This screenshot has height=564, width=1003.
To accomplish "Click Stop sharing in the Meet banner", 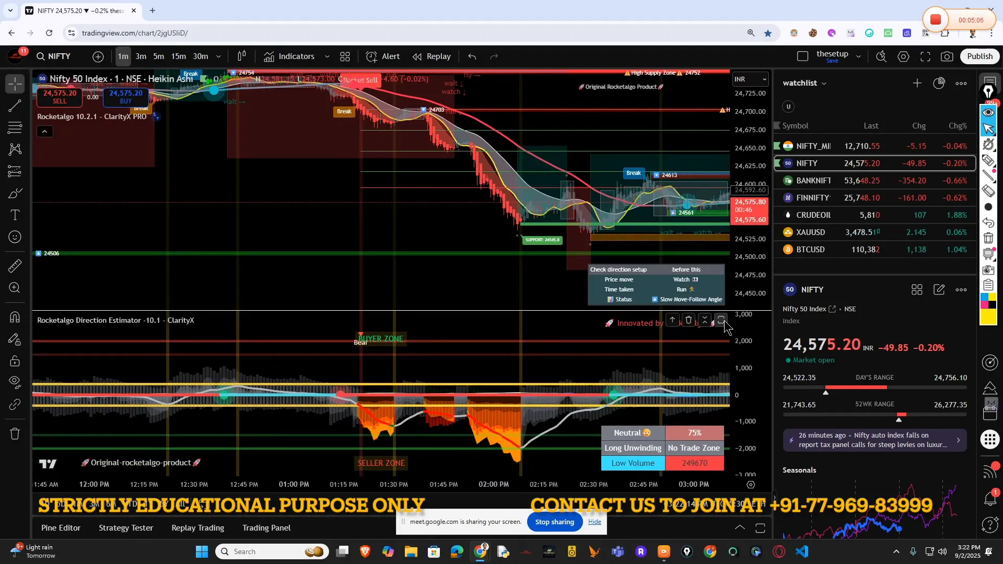I will pos(554,522).
